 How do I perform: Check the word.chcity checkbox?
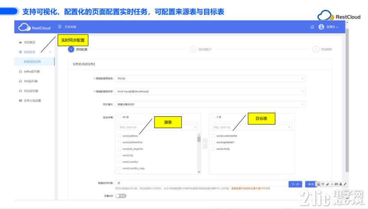click(x=213, y=149)
